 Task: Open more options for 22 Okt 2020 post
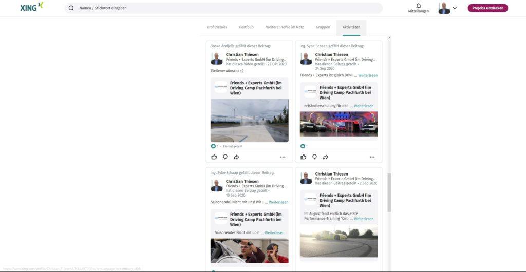(283, 157)
